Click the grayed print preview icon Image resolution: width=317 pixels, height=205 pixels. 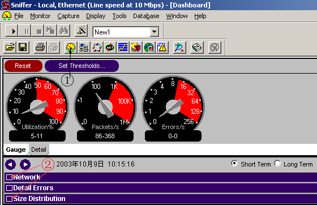(53, 48)
